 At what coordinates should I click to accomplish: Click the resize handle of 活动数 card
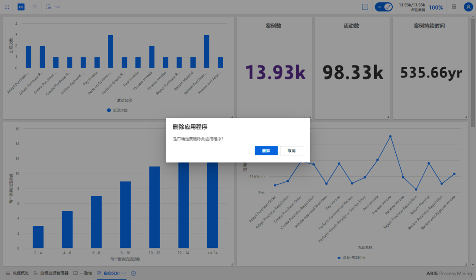(388, 117)
